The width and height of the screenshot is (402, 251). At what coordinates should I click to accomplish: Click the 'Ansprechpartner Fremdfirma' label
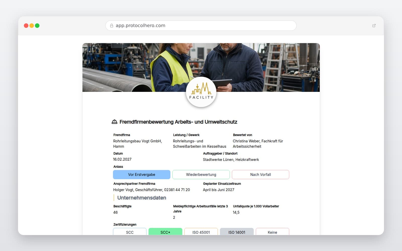(x=134, y=184)
